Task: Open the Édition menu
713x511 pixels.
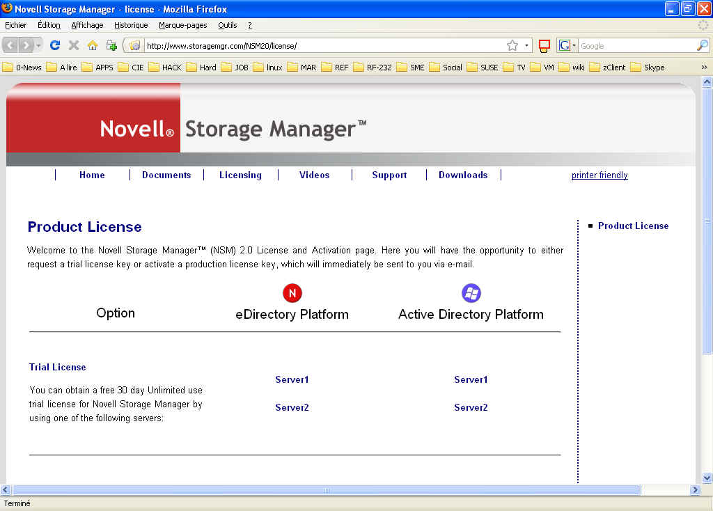Action: pos(49,26)
